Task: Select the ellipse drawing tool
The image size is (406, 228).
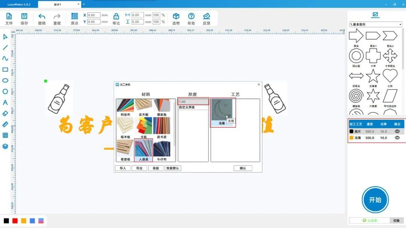Action: point(5,80)
